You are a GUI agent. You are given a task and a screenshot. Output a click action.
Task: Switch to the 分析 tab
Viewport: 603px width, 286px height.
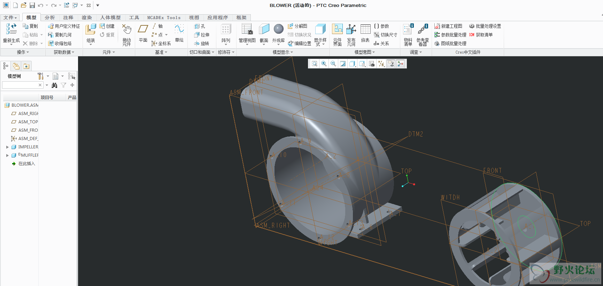click(50, 17)
